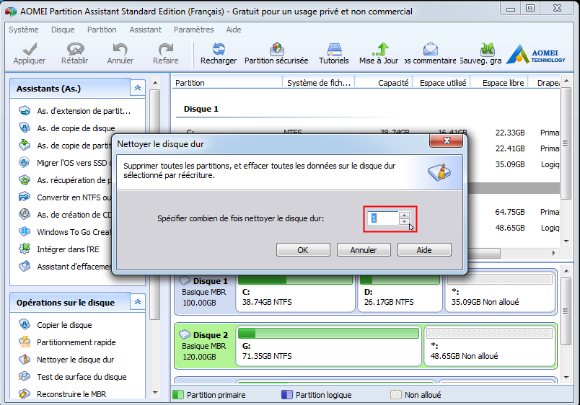580x405 pixels.
Task: Click the Appliquer toolbar icon
Action: (x=30, y=54)
